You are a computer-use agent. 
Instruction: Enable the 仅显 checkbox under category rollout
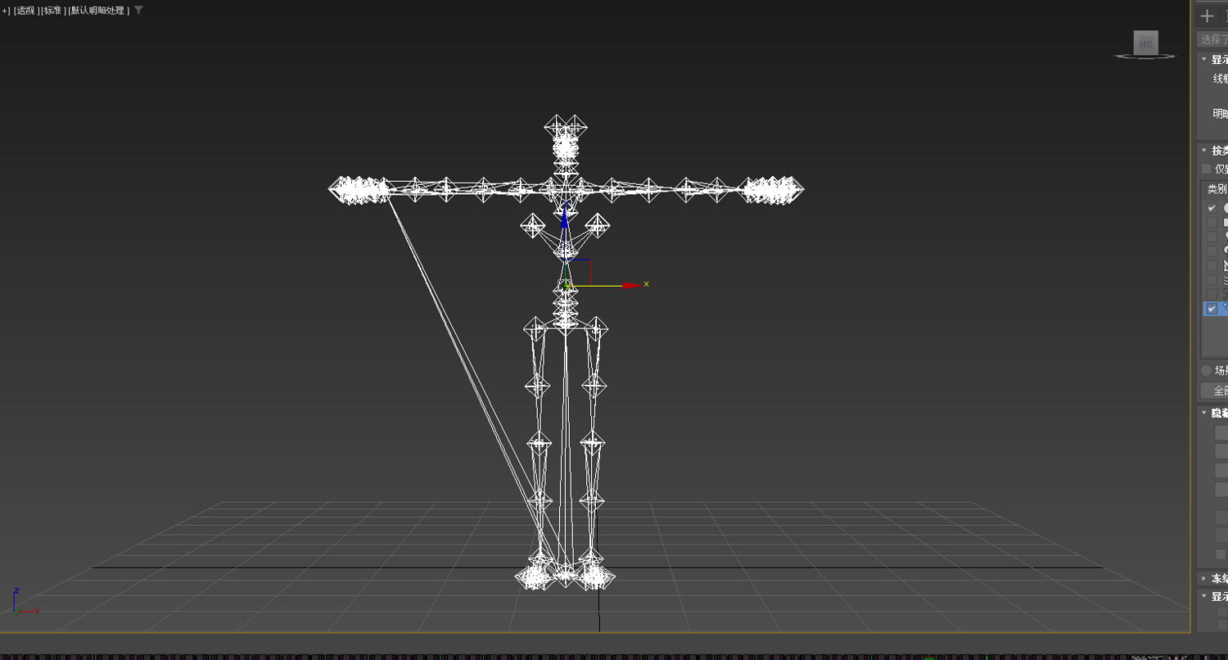click(x=1206, y=169)
